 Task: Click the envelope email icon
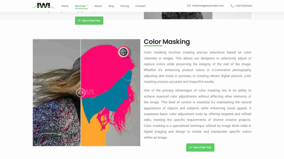[189, 6]
